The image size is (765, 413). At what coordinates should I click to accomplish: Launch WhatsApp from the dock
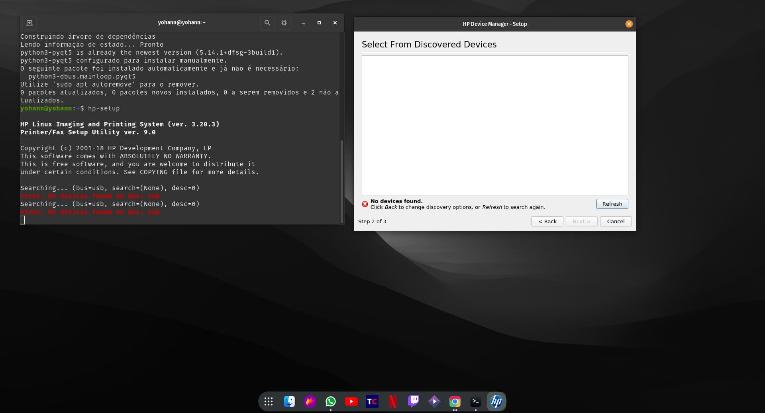pos(331,401)
